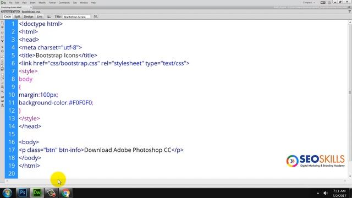The height and width of the screenshot is (198, 352).
Task: Click the closing '</html>' tag line
Action: tap(29, 166)
